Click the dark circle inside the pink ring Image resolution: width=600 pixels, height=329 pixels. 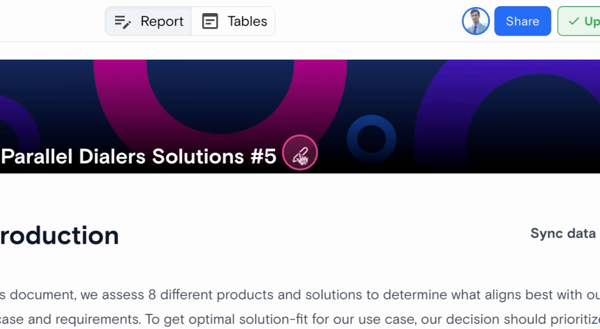click(x=220, y=94)
